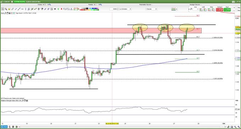Choose the red down arrow marker tool
This screenshot has height=129, width=241.
(61, 9)
